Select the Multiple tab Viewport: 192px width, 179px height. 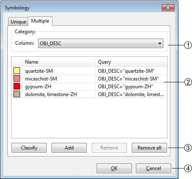40,21
